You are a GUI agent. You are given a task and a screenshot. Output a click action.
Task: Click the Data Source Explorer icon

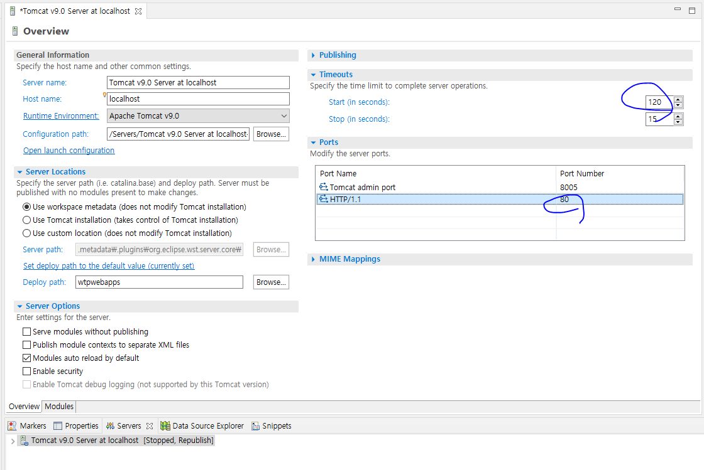tap(165, 425)
